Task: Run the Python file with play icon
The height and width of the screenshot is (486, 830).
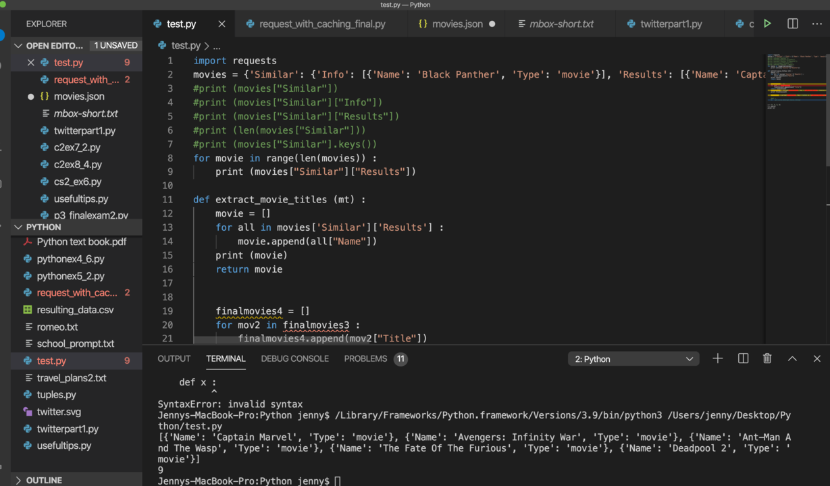Action: click(x=767, y=24)
